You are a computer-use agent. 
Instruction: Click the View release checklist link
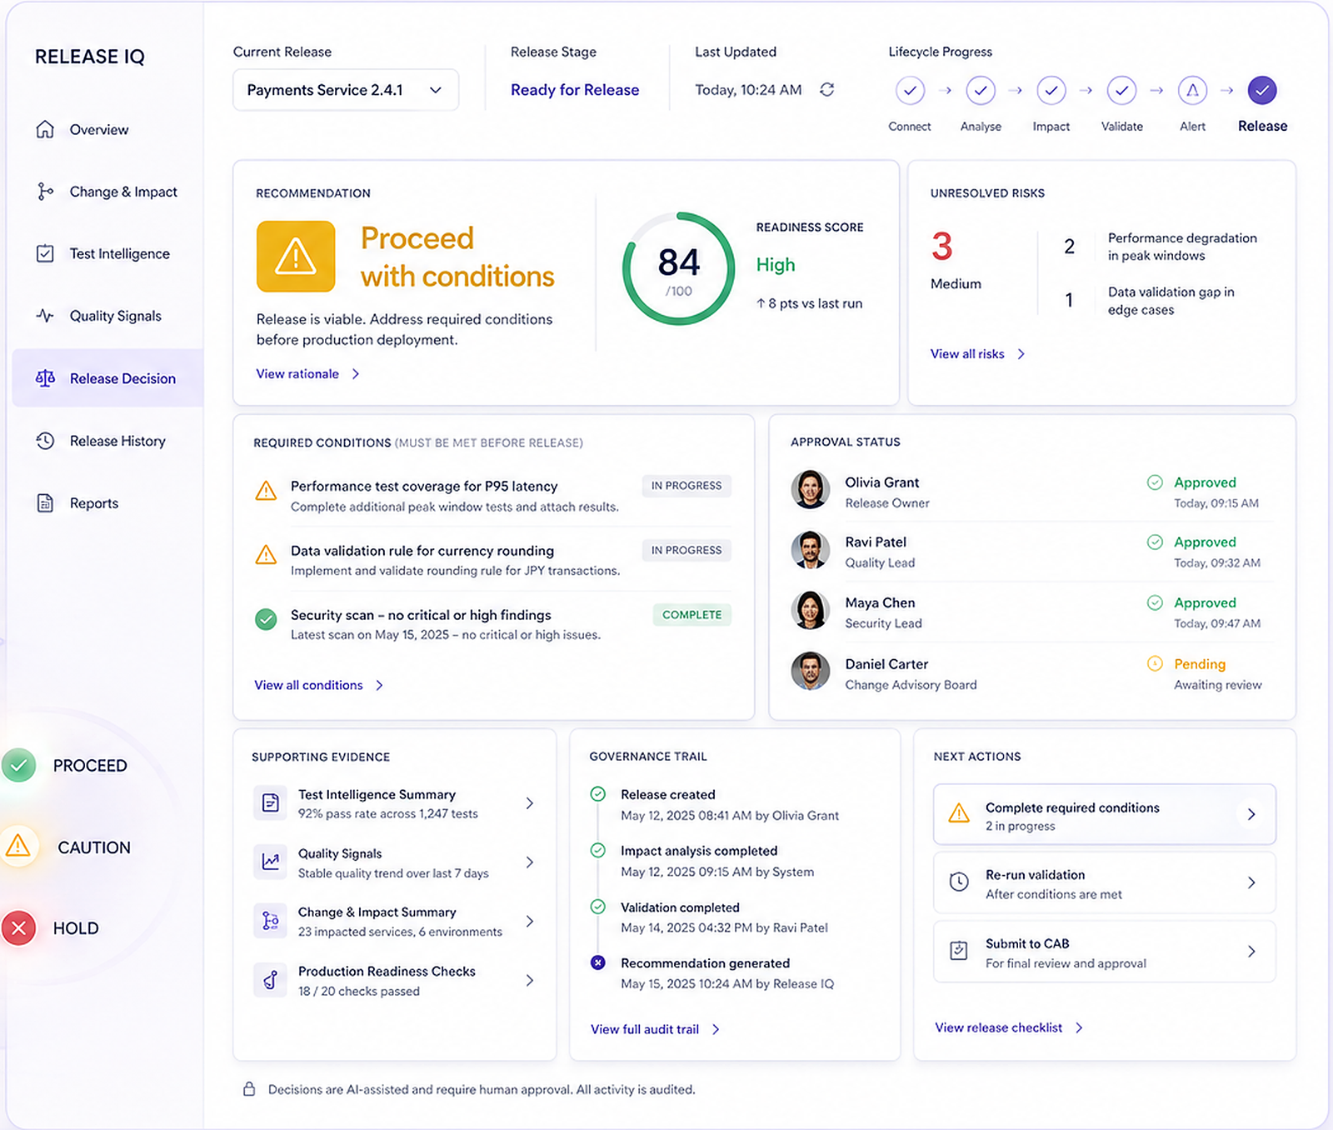pos(1008,1027)
